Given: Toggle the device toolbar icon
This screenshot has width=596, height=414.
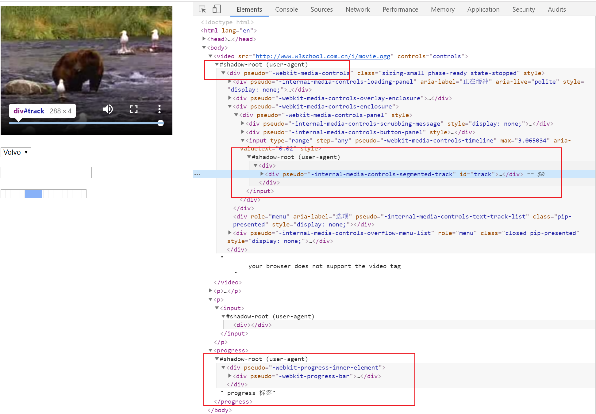Looking at the screenshot, I should point(217,9).
